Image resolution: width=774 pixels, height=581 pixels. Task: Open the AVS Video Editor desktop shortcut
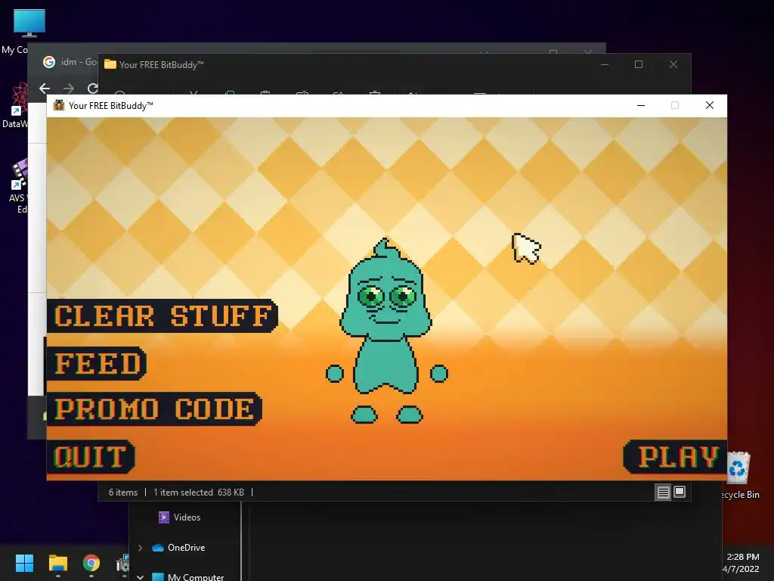[x=18, y=186]
